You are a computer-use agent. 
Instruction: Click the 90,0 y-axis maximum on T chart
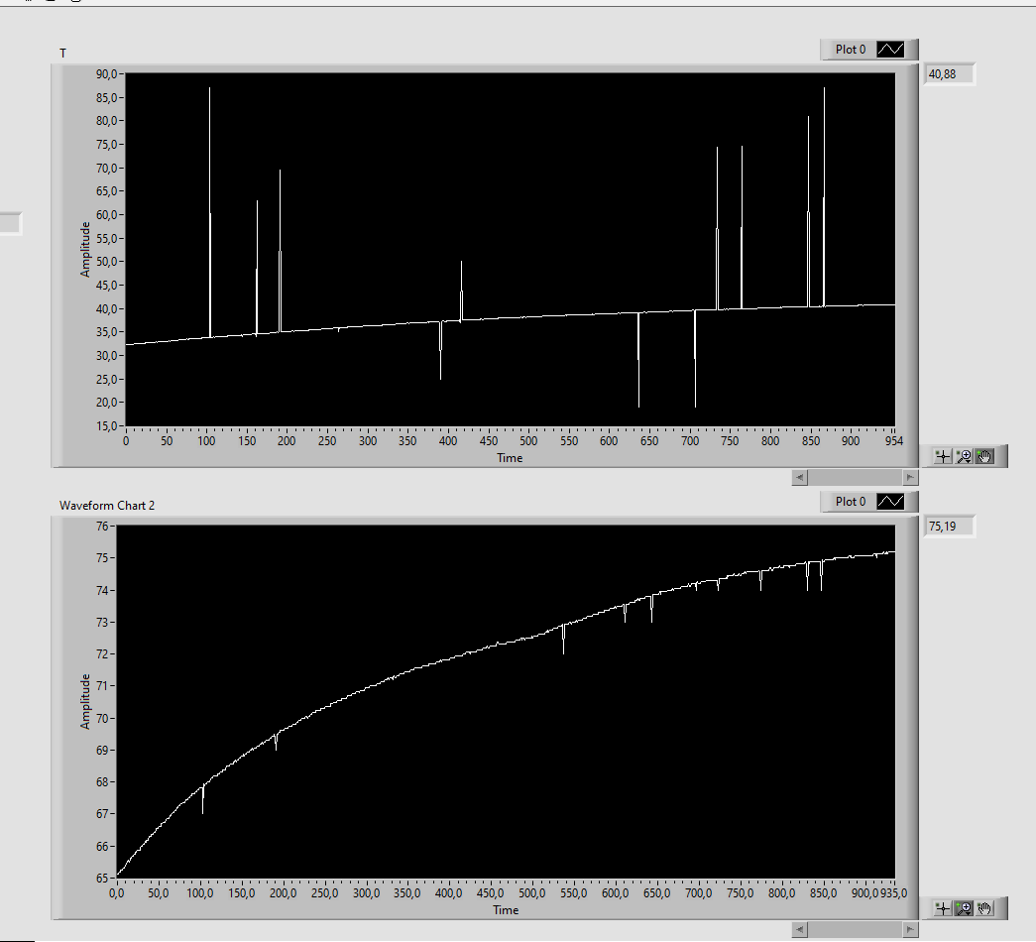click(106, 74)
